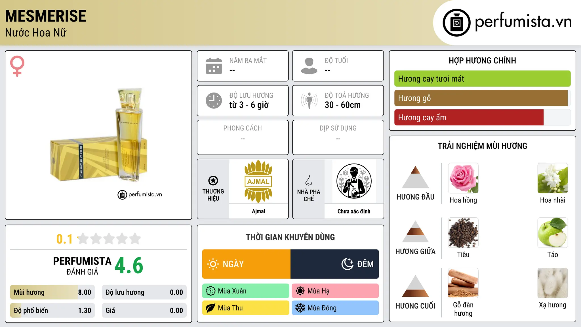581x327 pixels.
Task: Click the pink female gender symbol
Action: tap(17, 66)
